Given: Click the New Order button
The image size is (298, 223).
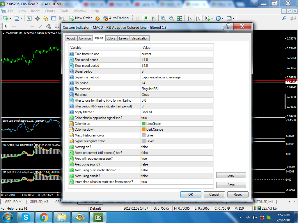Looking at the screenshot, I should 81,18.
